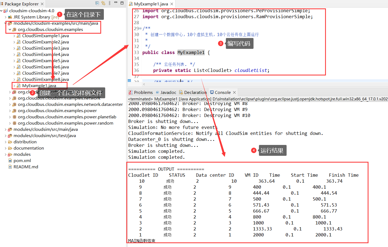Click the 1333.33 time value in the console
Image resolution: width=388 pixels, height=247 pixels.
262,229
